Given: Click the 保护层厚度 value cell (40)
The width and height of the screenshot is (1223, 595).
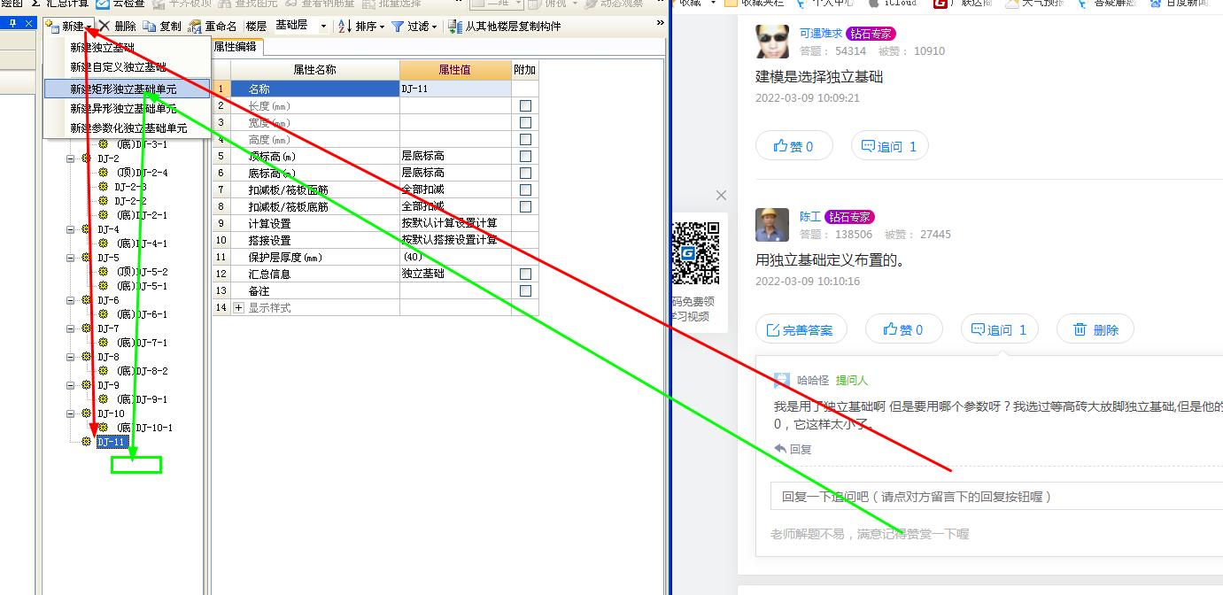Looking at the screenshot, I should pyautogui.click(x=455, y=258).
